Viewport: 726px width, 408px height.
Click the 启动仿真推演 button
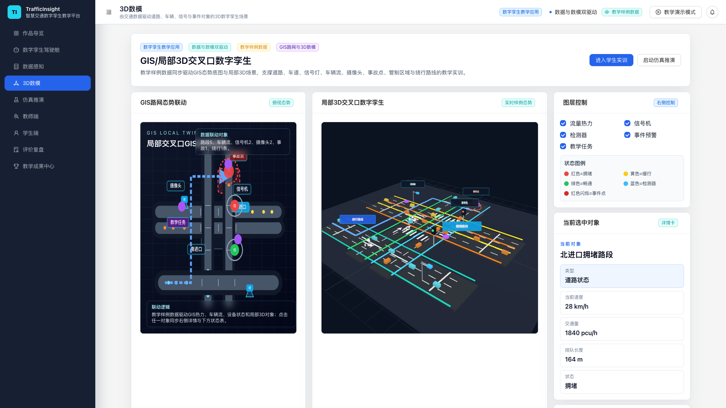659,60
